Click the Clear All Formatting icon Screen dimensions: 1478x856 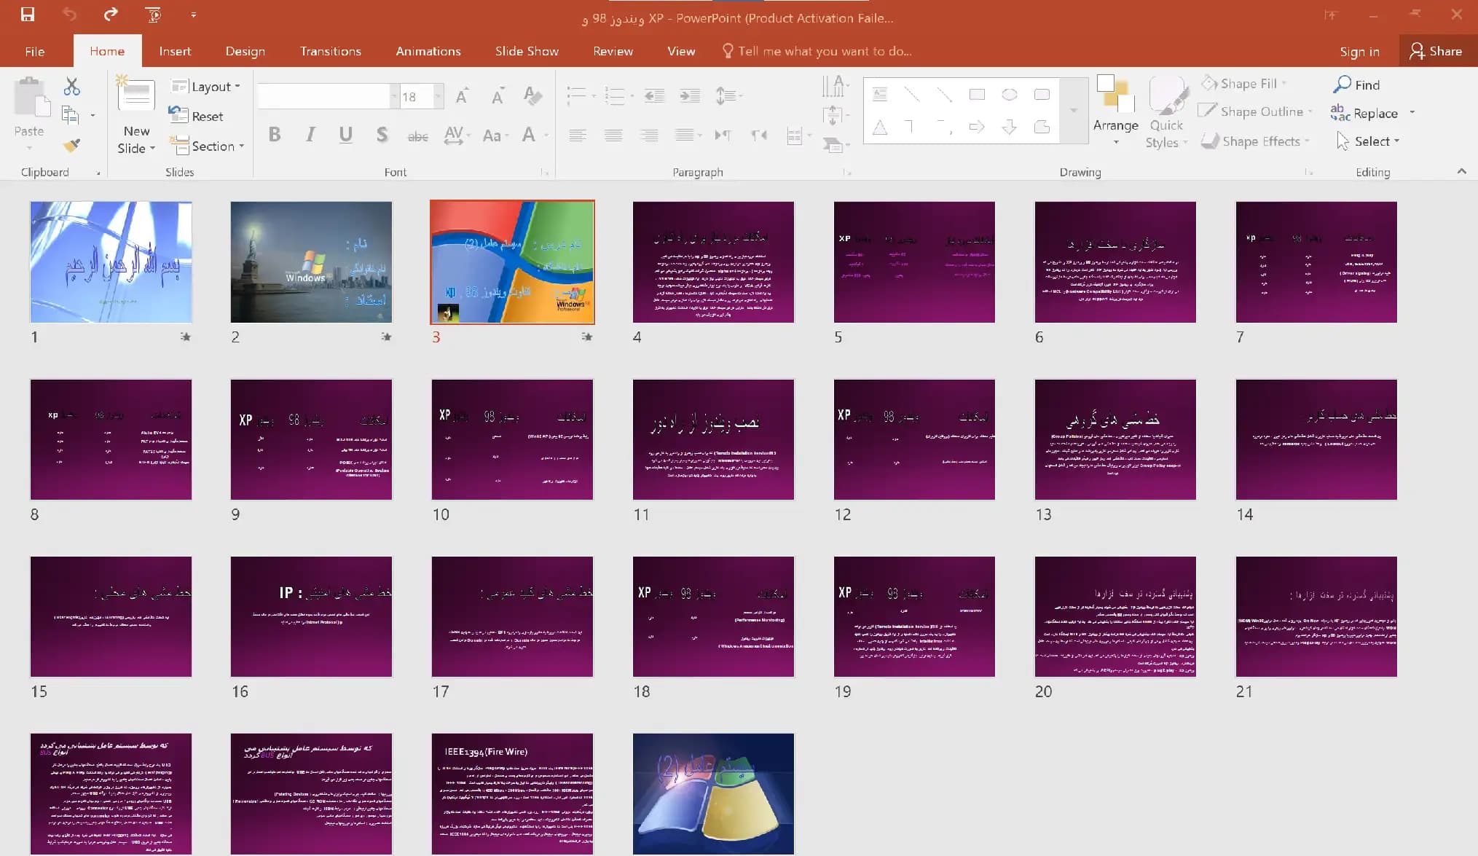pos(532,96)
